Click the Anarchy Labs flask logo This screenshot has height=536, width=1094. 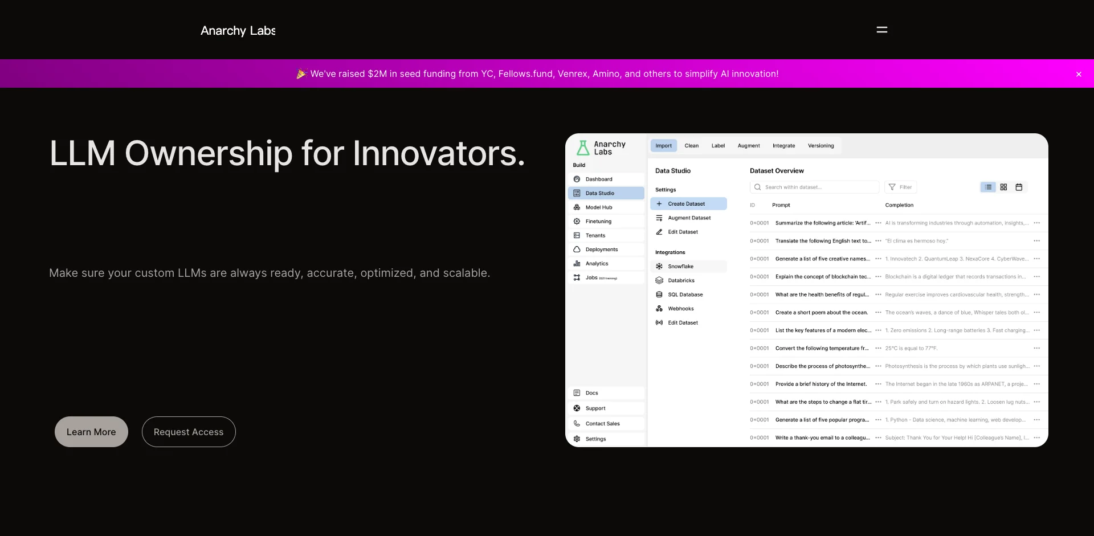tap(583, 148)
